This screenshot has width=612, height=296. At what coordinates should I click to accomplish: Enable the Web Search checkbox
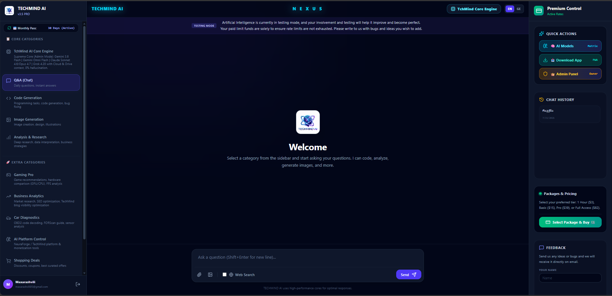(225, 274)
